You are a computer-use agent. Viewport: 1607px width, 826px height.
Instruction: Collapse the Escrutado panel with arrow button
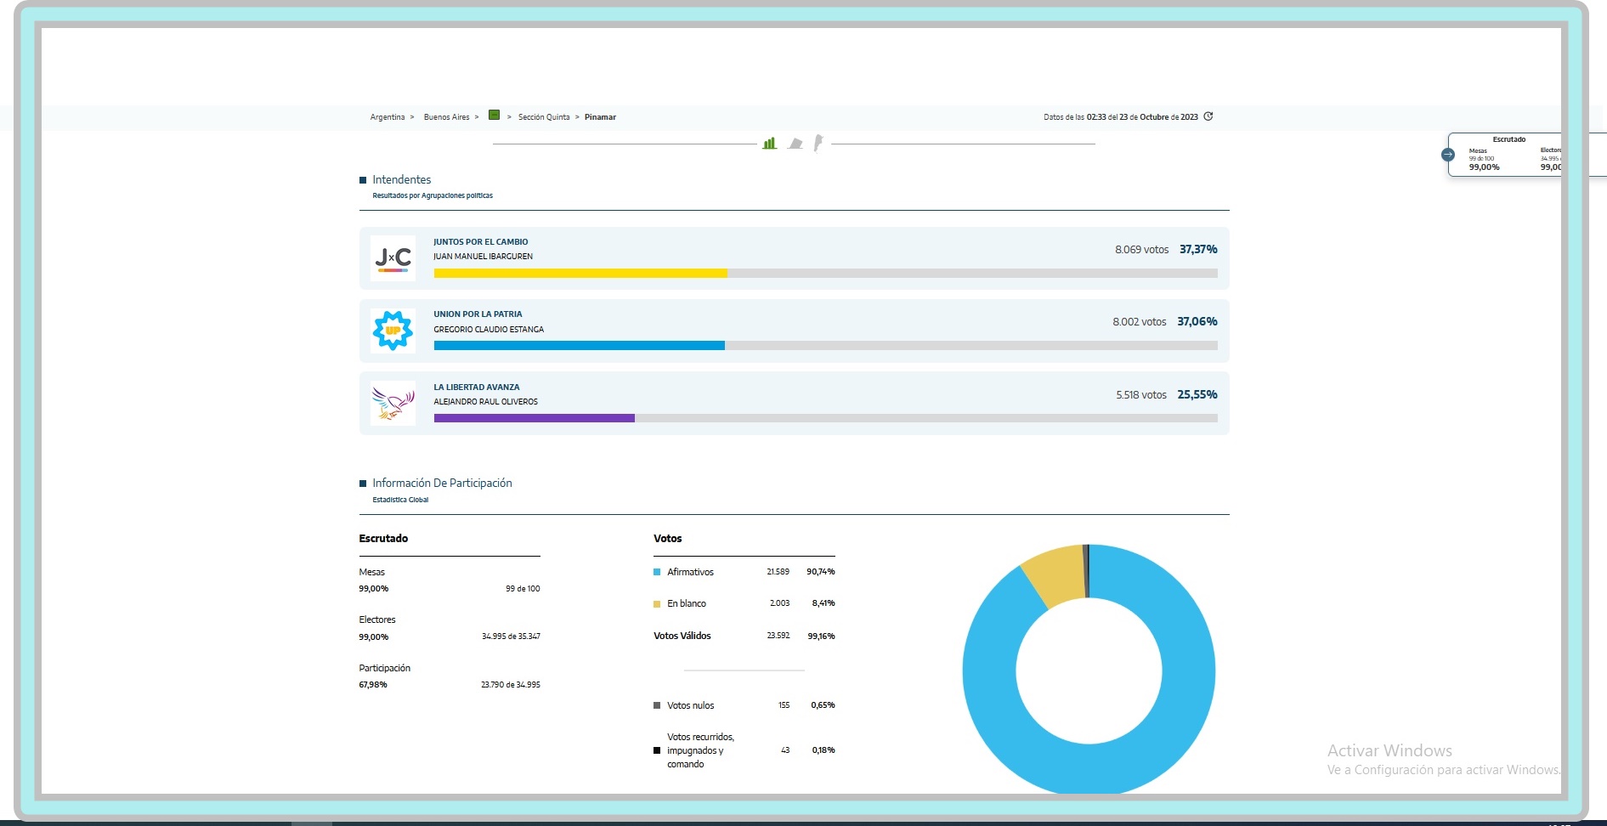[x=1448, y=155]
